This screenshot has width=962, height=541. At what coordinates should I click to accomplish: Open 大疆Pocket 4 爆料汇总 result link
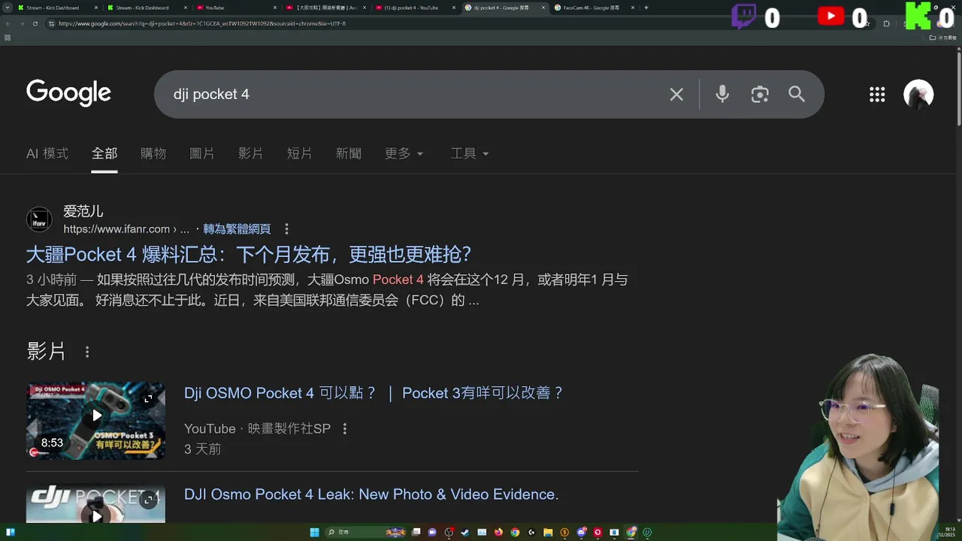point(249,254)
